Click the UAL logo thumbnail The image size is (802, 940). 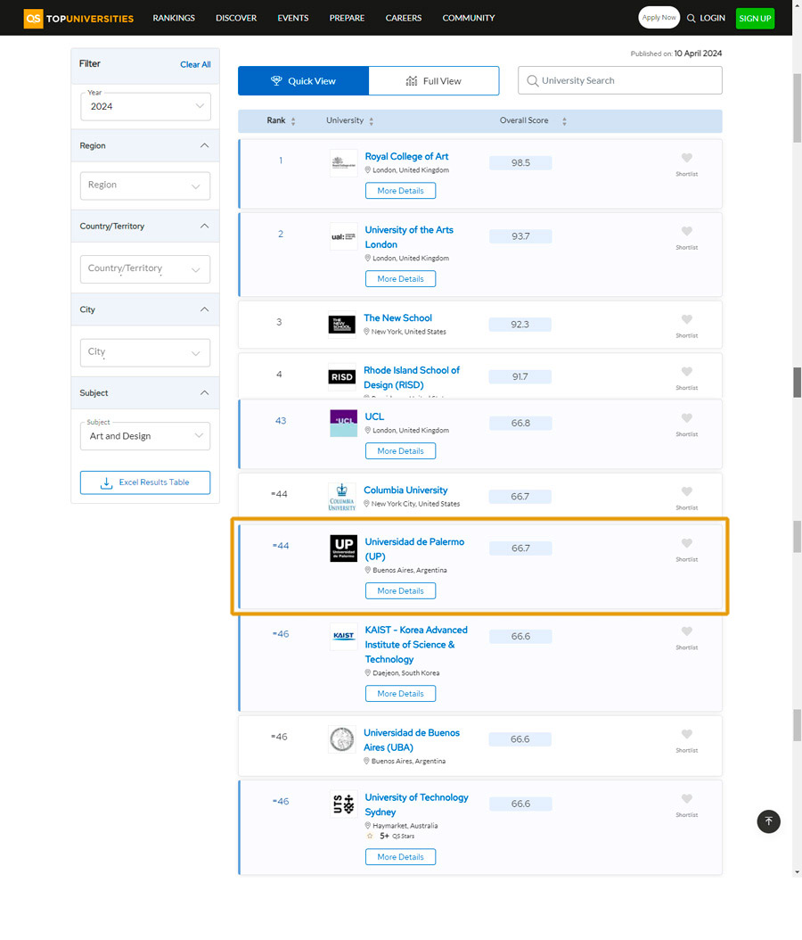pyautogui.click(x=344, y=237)
